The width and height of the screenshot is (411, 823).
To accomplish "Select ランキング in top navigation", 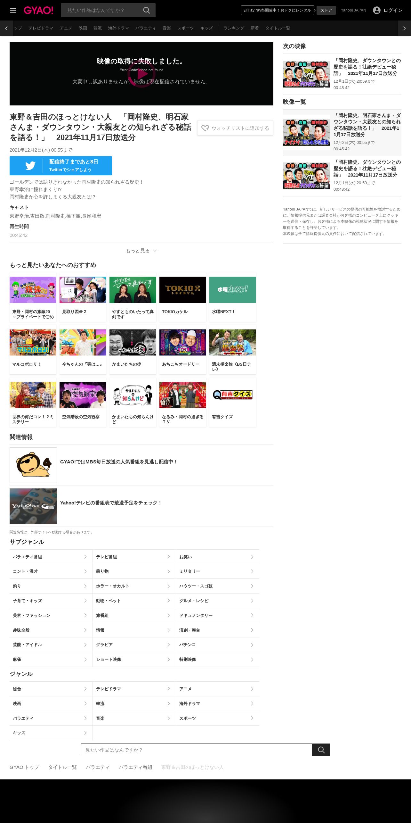I will pyautogui.click(x=234, y=28).
